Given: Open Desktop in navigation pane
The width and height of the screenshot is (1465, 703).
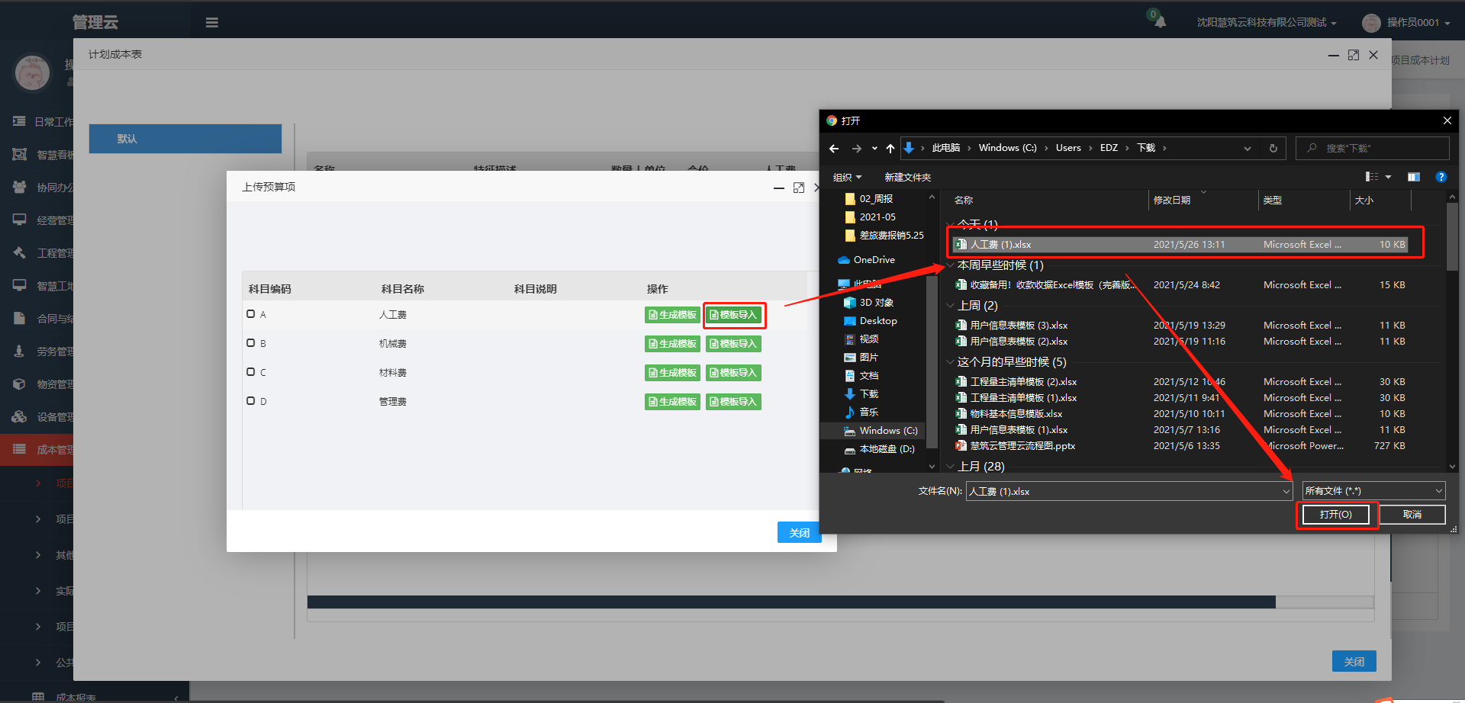Looking at the screenshot, I should pyautogui.click(x=870, y=321).
